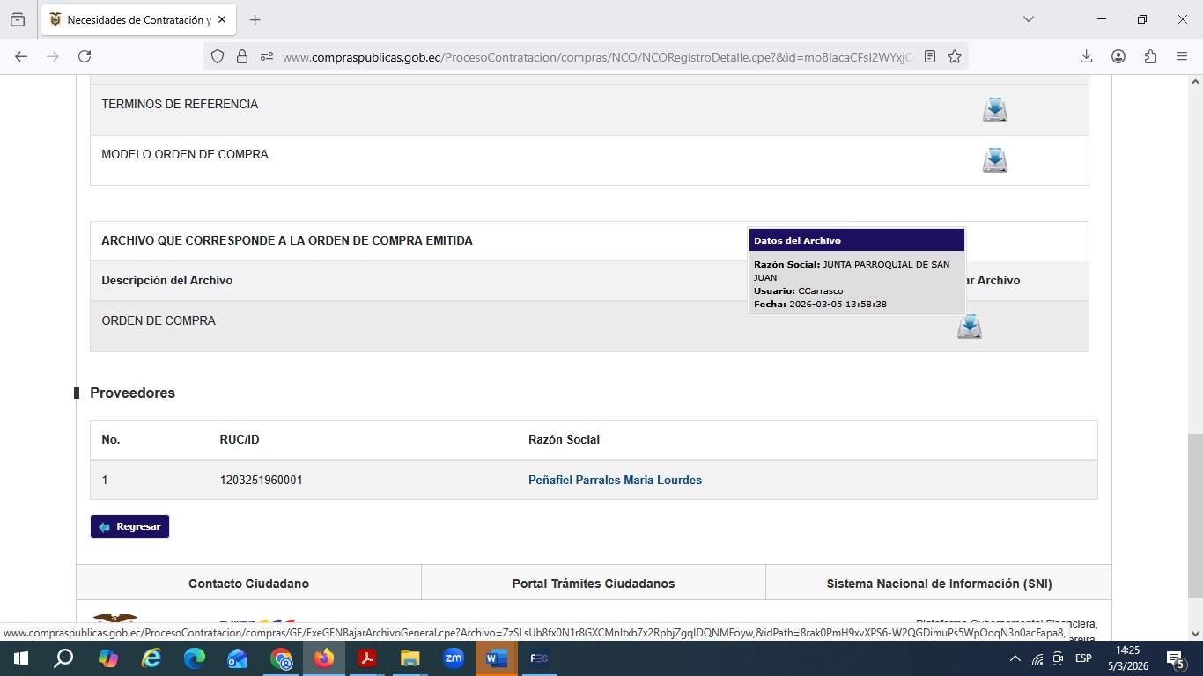Click the Regresar button
This screenshot has height=676, width=1203.
129,526
